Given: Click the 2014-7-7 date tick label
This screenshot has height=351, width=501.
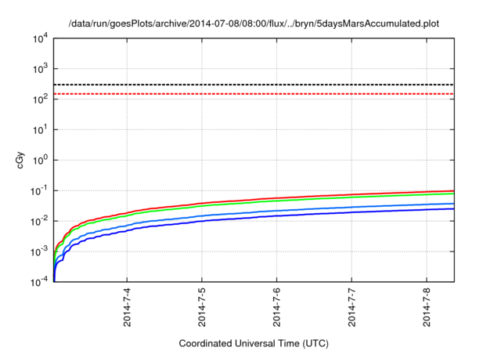Looking at the screenshot, I should (x=351, y=307).
